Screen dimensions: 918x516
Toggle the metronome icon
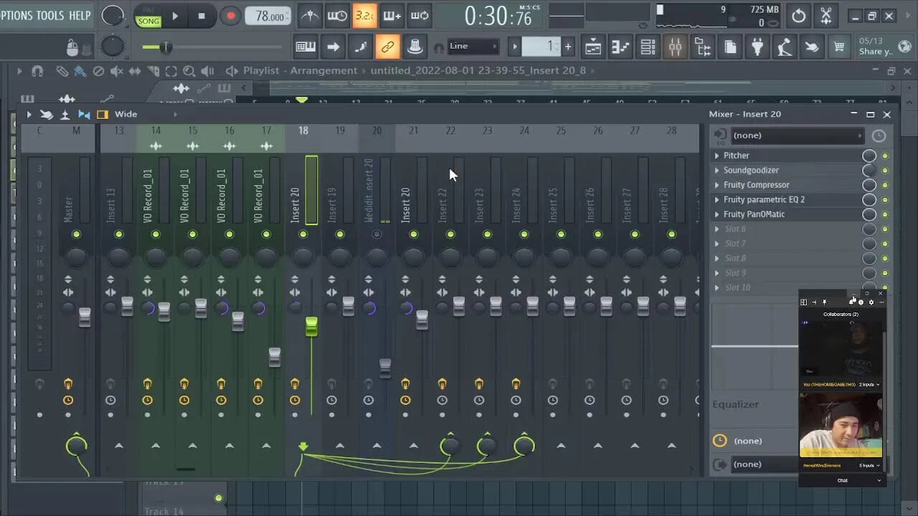[x=310, y=16]
